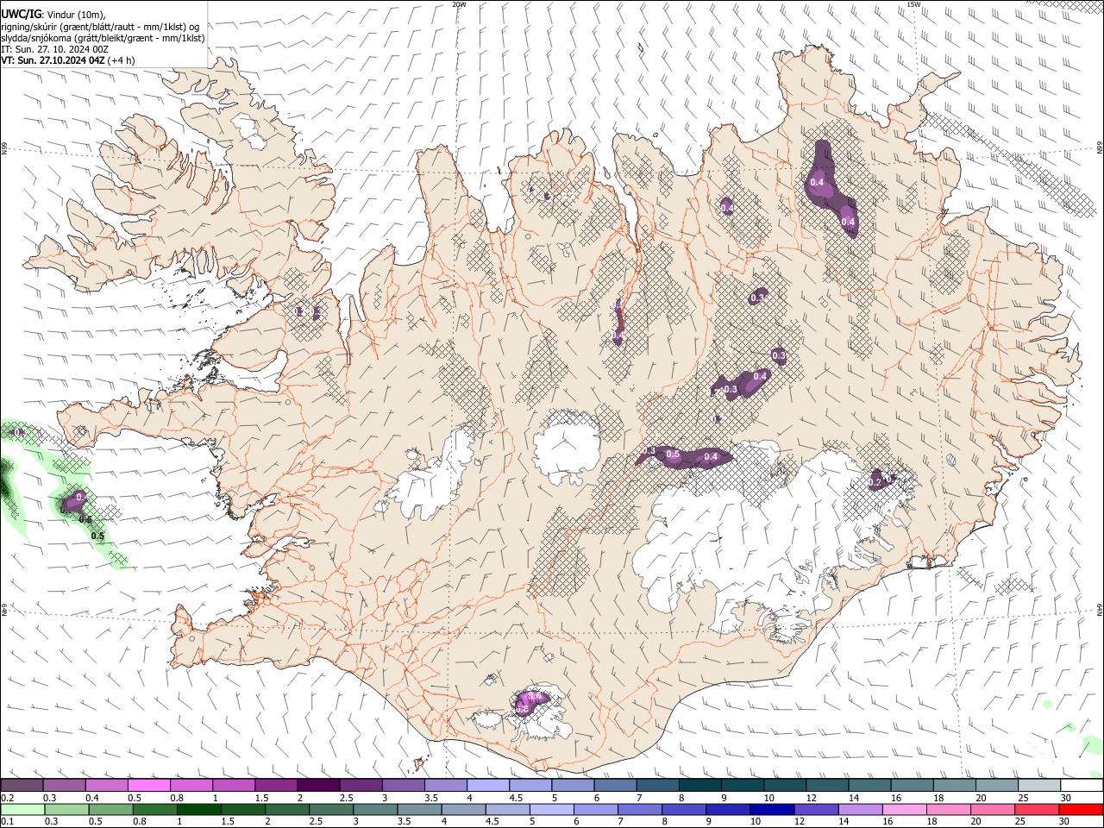1104x828 pixels.
Task: Click the 15W longitude label
Action: pos(913,3)
